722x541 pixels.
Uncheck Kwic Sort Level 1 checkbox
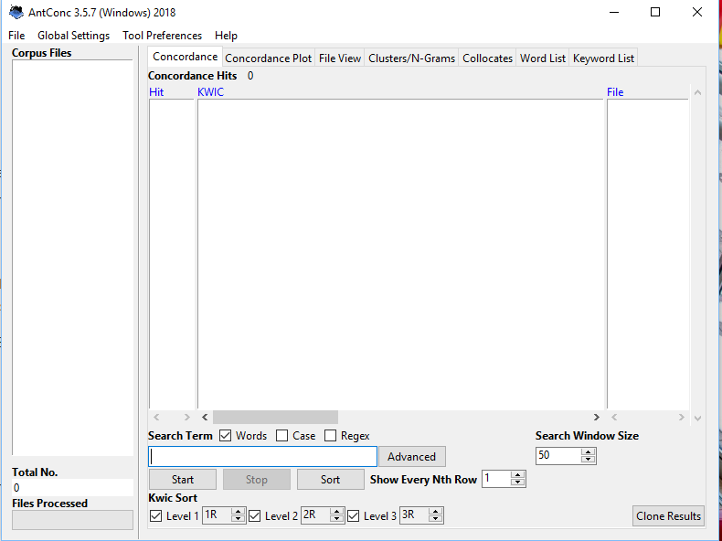pyautogui.click(x=156, y=516)
